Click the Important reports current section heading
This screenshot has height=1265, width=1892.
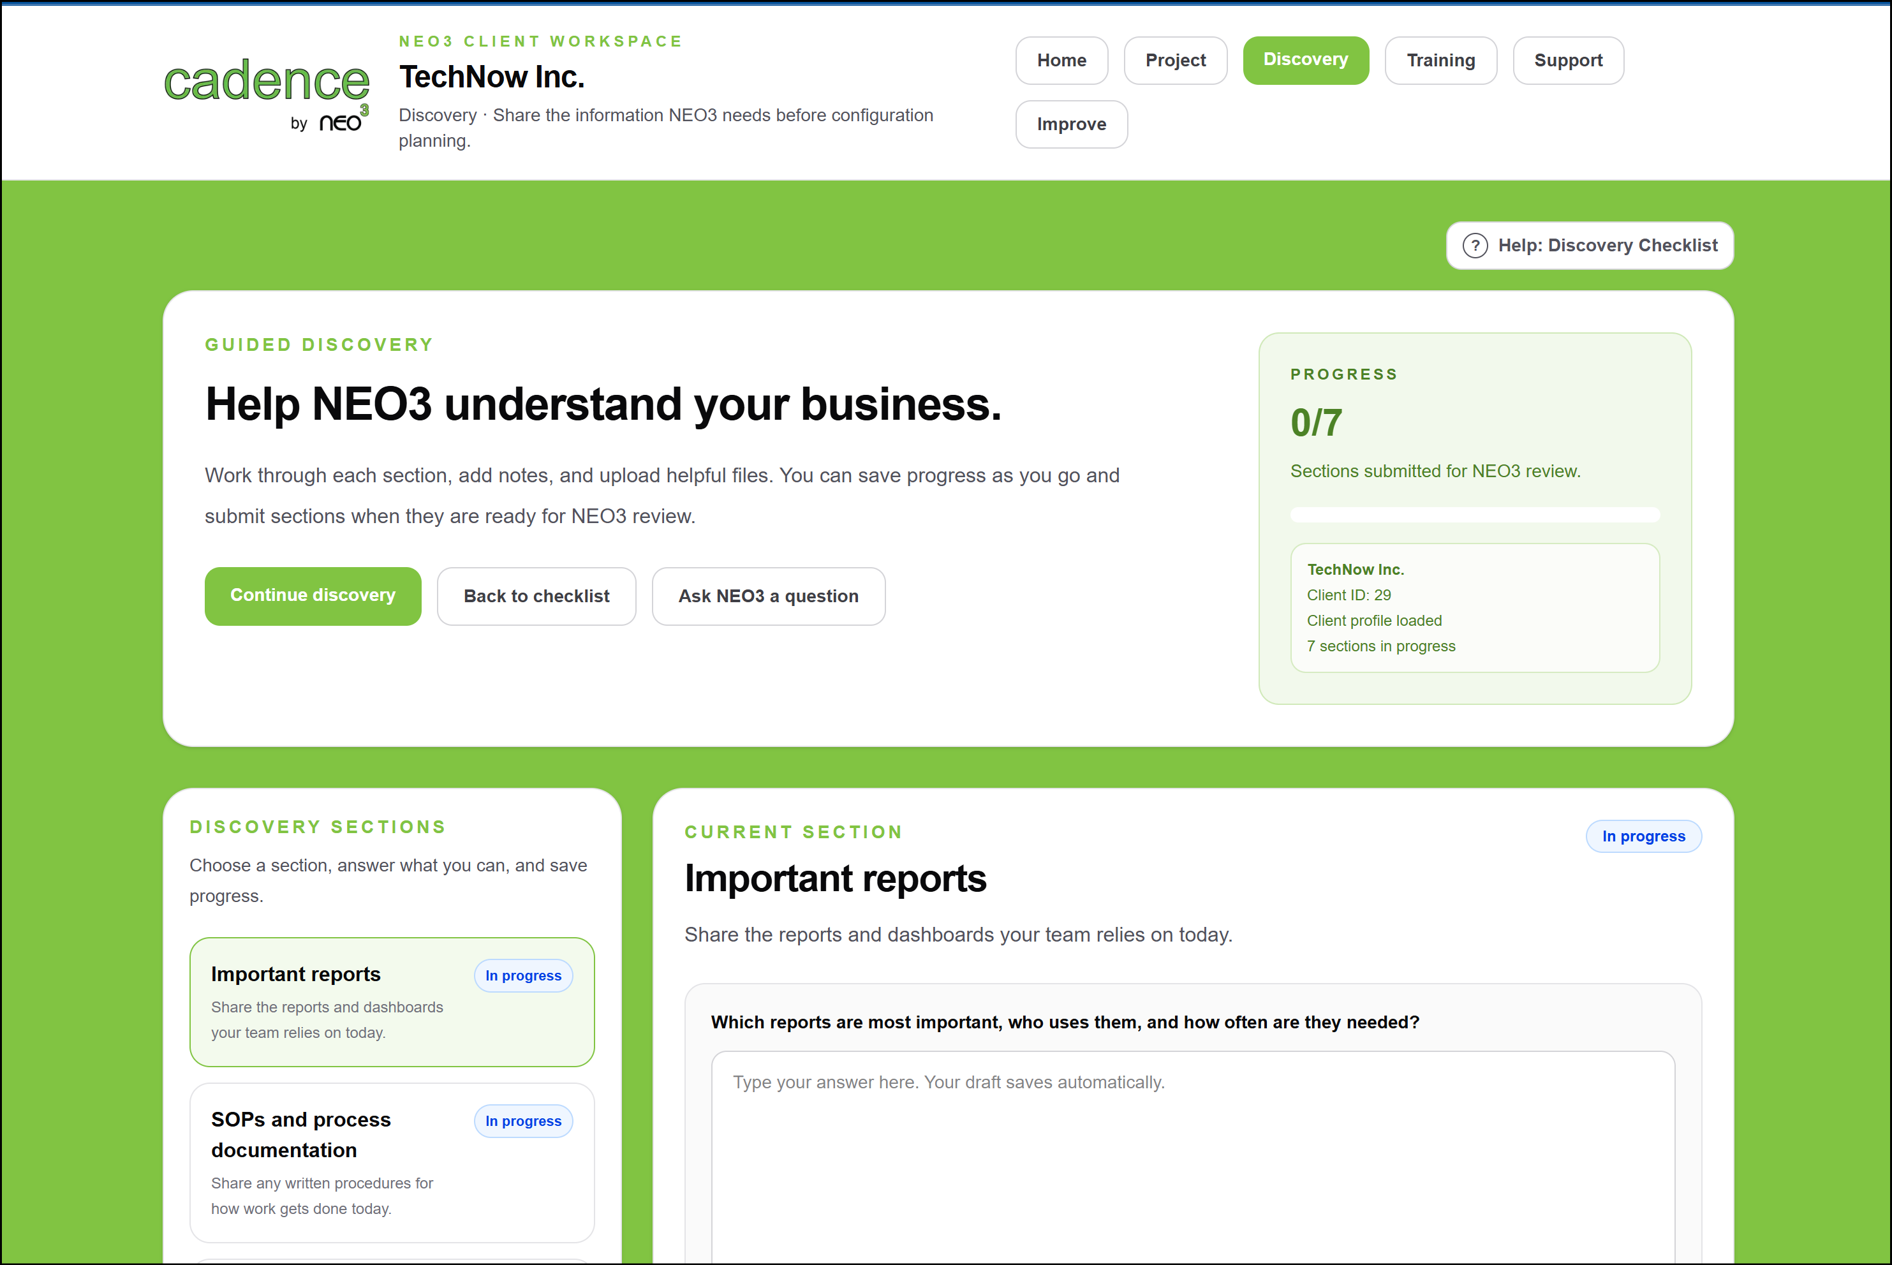(836, 878)
